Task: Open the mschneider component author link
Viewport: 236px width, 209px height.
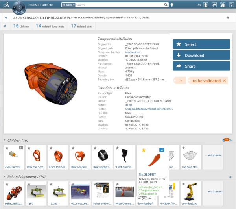Action: [x=133, y=52]
